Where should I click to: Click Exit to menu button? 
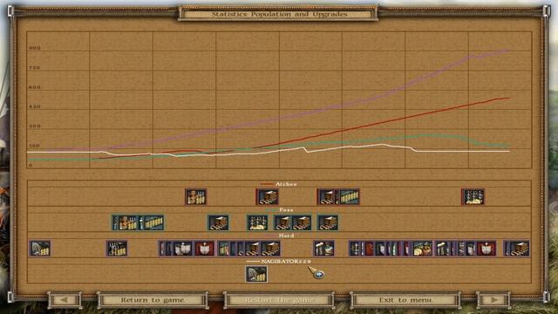pos(405,300)
